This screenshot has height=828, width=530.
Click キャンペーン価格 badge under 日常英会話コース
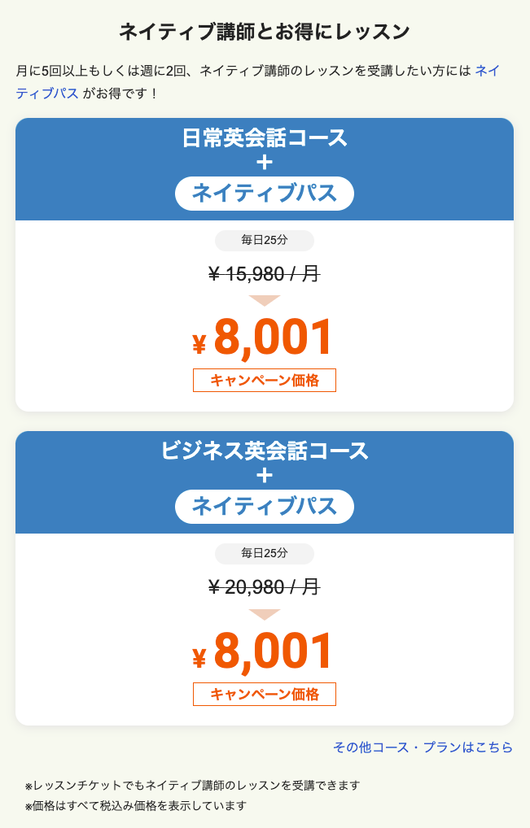(x=265, y=380)
